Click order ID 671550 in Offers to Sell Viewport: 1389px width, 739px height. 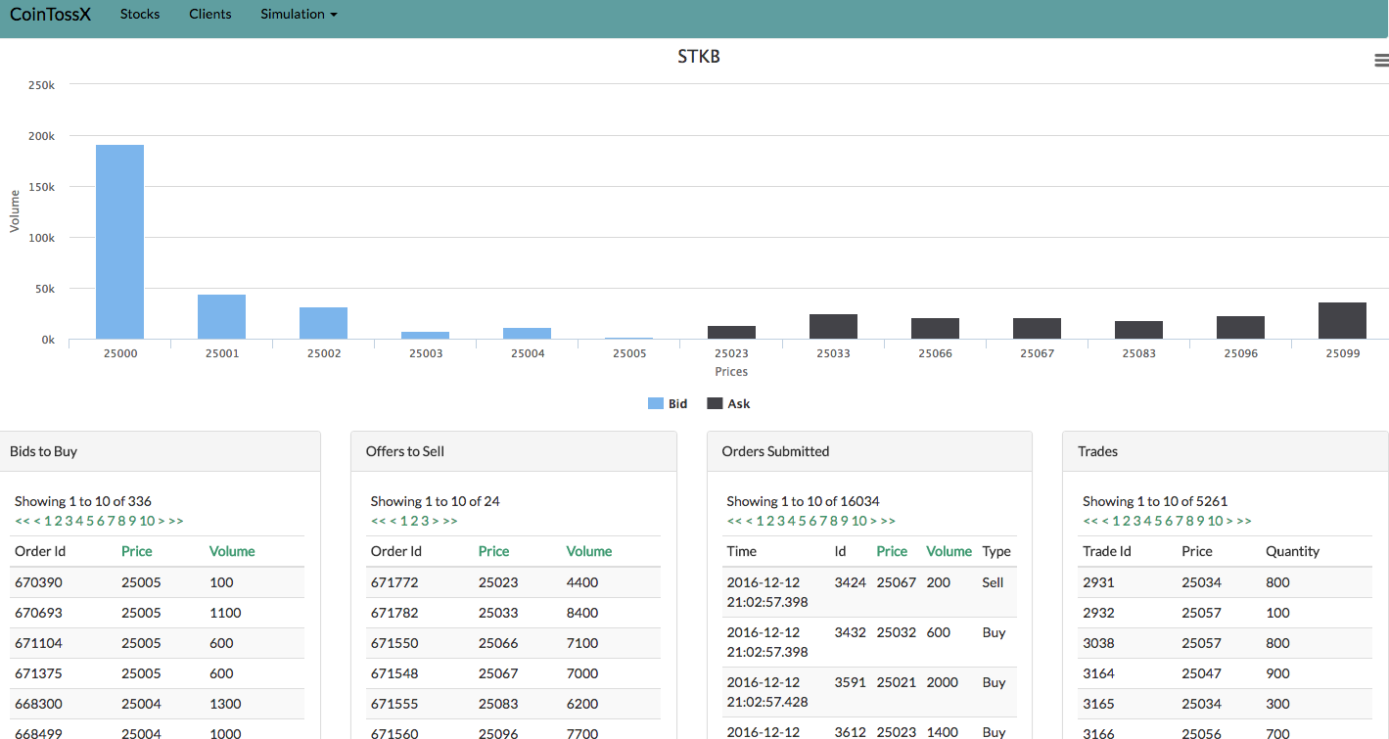point(394,643)
